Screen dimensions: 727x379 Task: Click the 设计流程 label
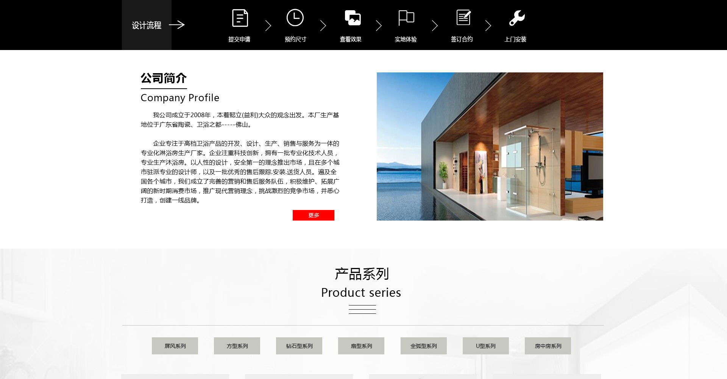pos(147,25)
